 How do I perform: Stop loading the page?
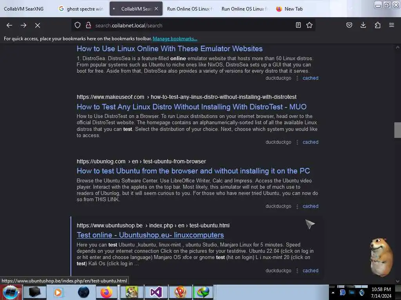[x=37, y=25]
